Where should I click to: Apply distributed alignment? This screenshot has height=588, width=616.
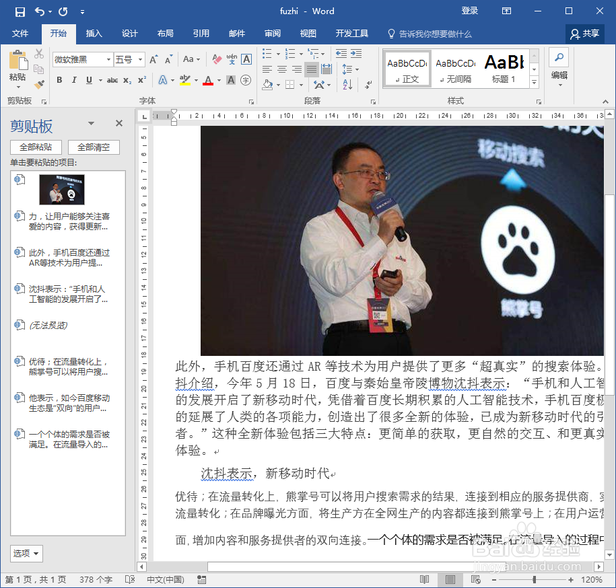(327, 69)
